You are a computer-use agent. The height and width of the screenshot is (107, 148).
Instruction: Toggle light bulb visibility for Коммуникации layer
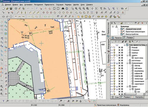tap(114, 63)
